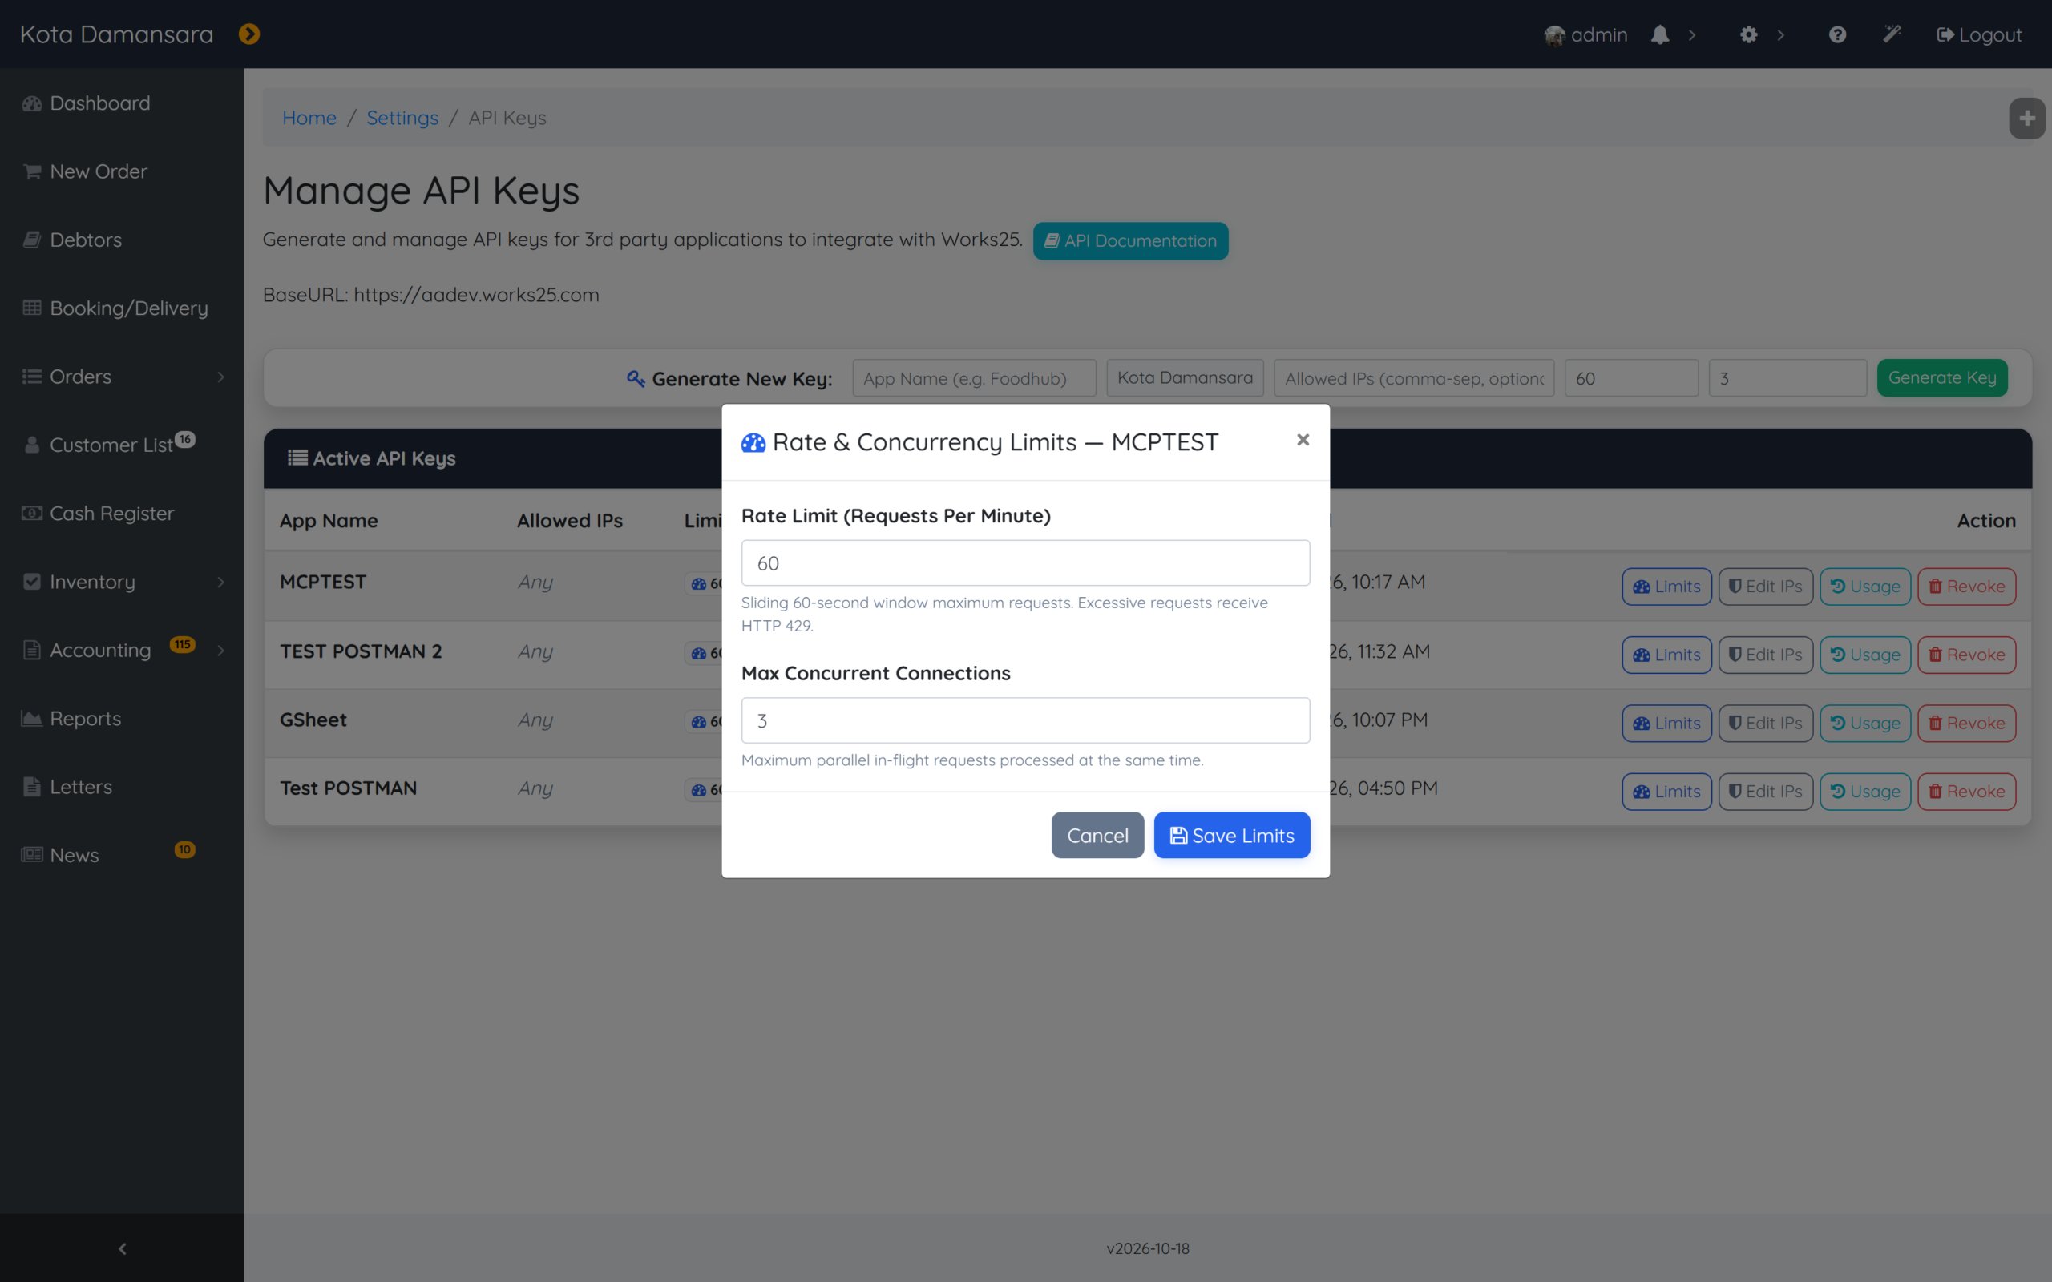
Task: Click the App Name input field
Action: pyautogui.click(x=974, y=378)
